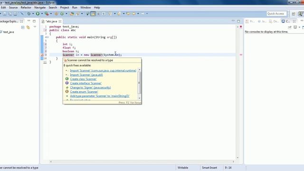Open the Help menu
Viewport: 304px width, 171px height.
[97, 8]
